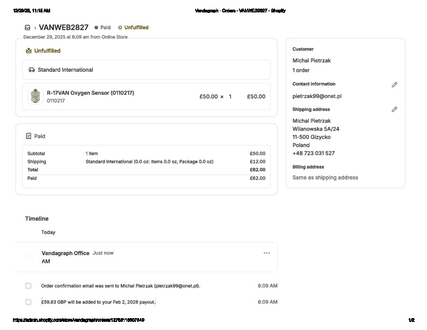Click the Standard International shipping method row

[146, 70]
